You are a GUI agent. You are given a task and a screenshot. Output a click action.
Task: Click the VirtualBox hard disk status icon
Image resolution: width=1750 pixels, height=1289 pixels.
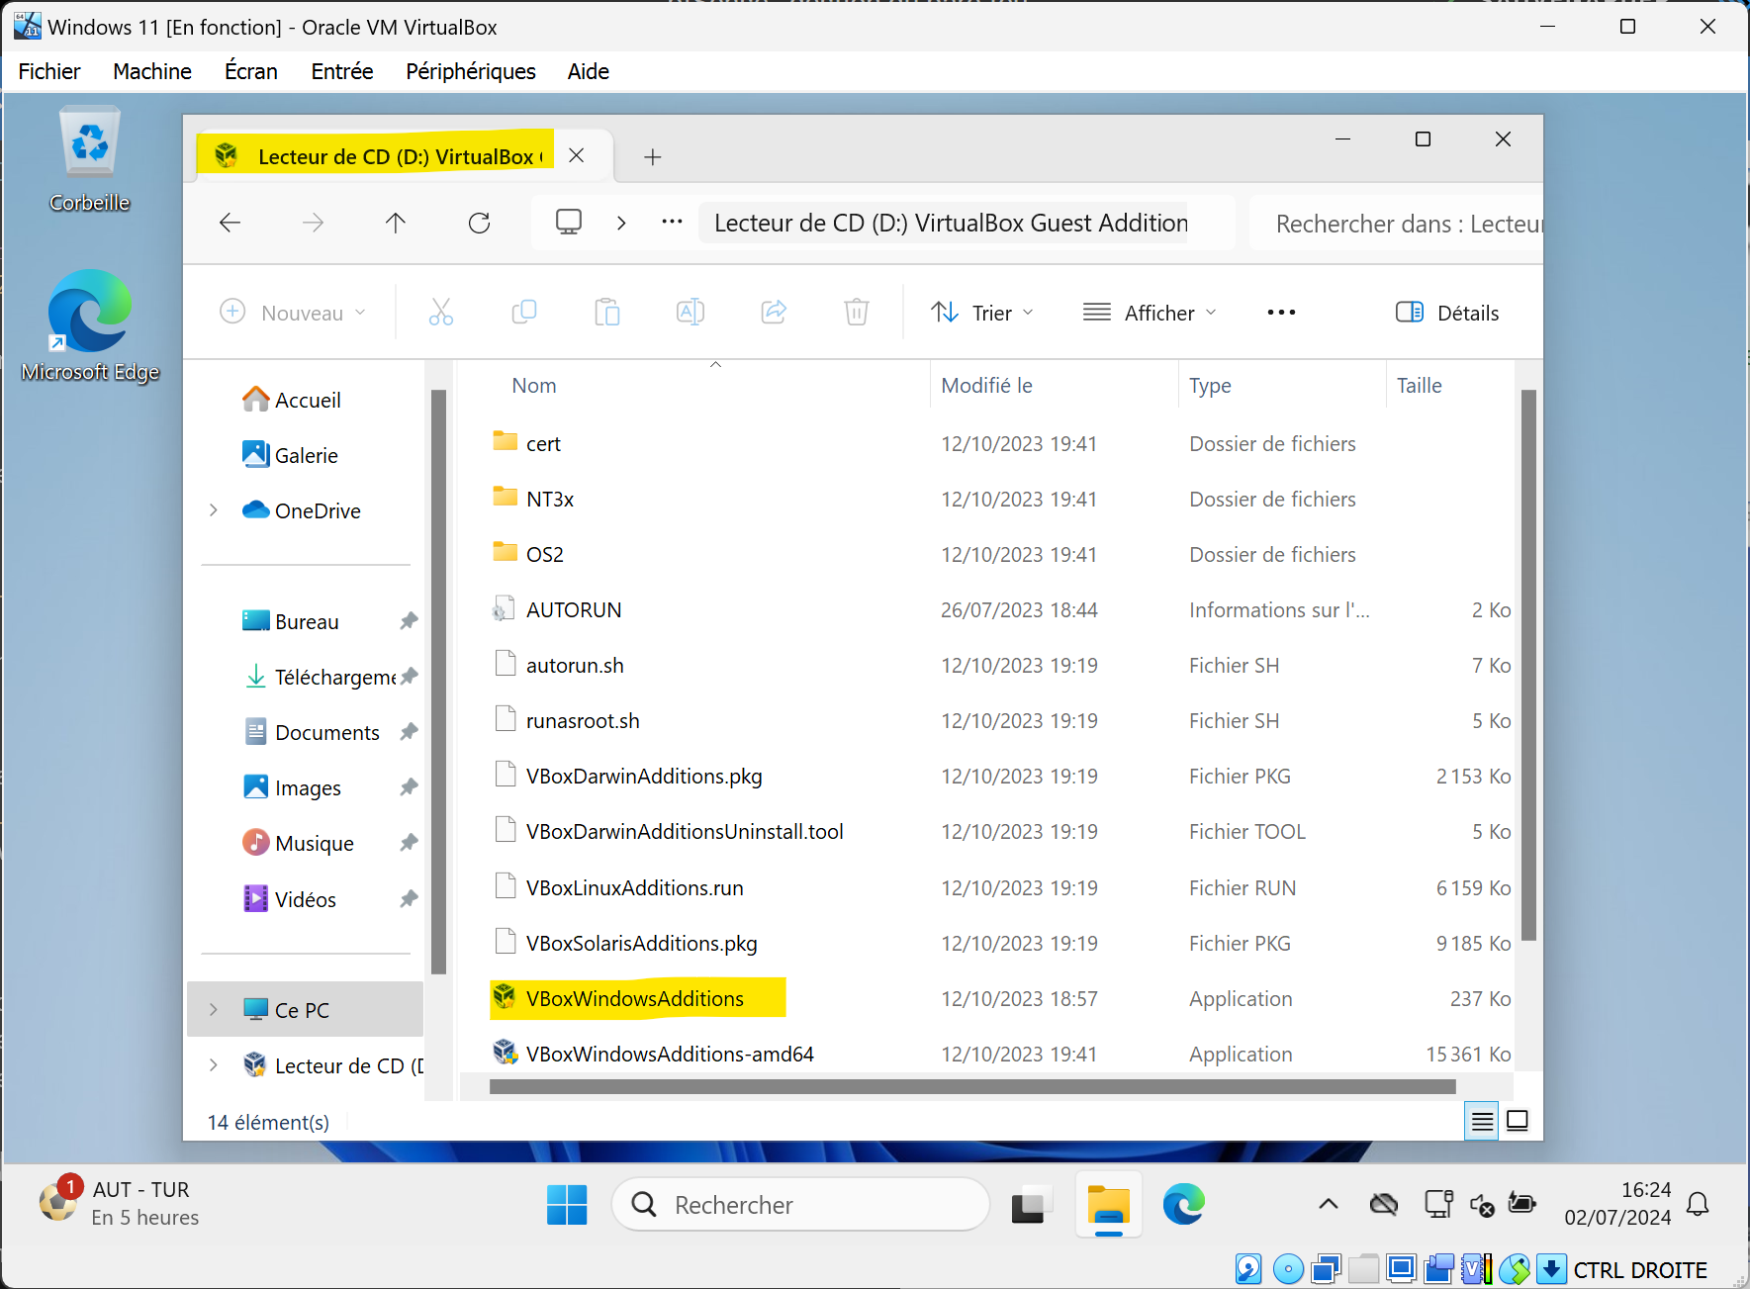pyautogui.click(x=1249, y=1268)
